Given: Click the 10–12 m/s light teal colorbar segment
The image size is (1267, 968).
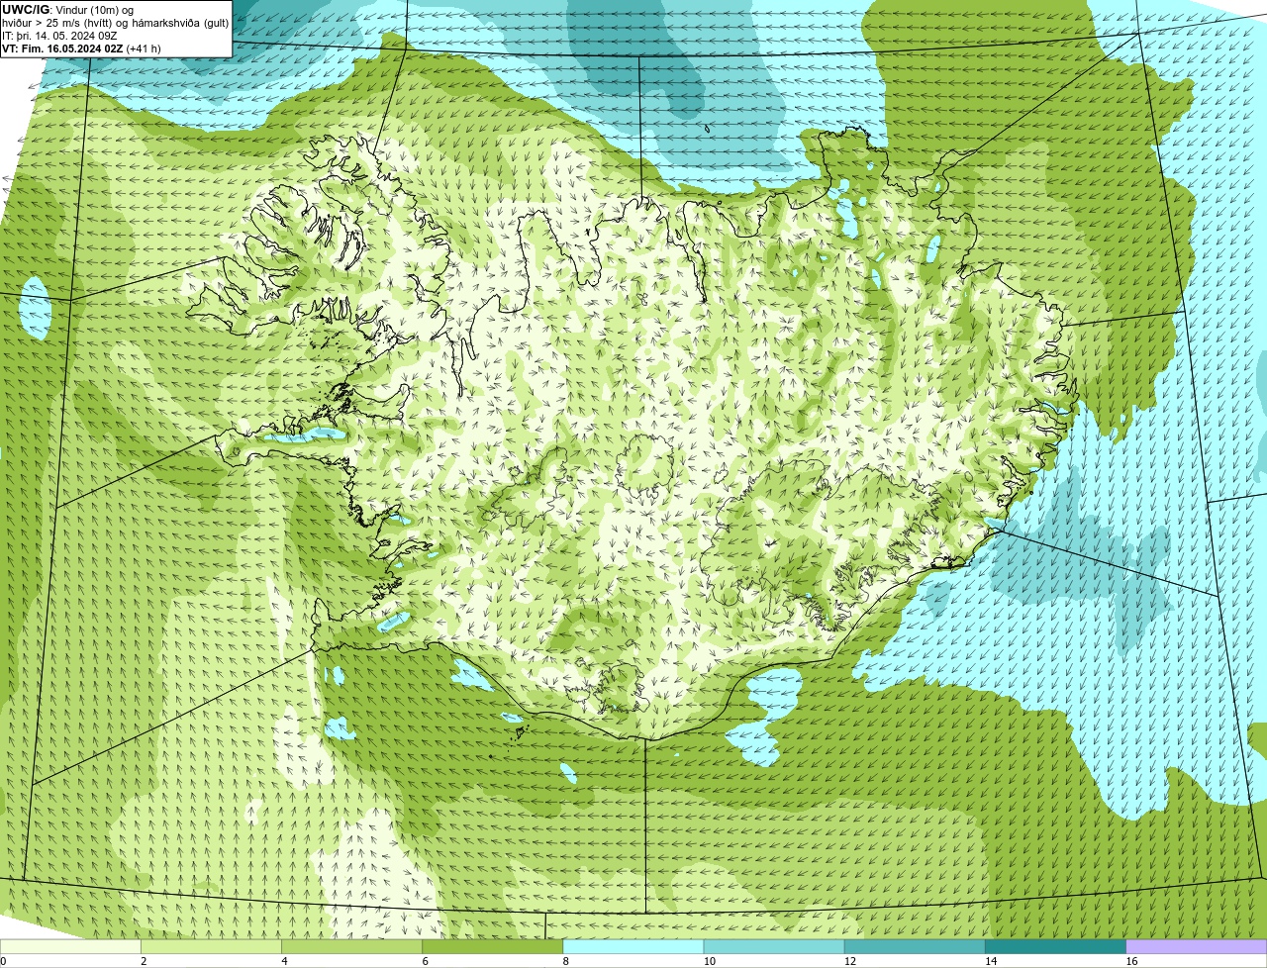Looking at the screenshot, I should 774,946.
